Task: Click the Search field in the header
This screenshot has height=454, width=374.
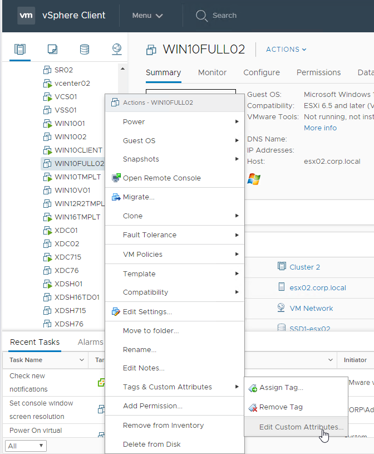Action: click(x=224, y=16)
